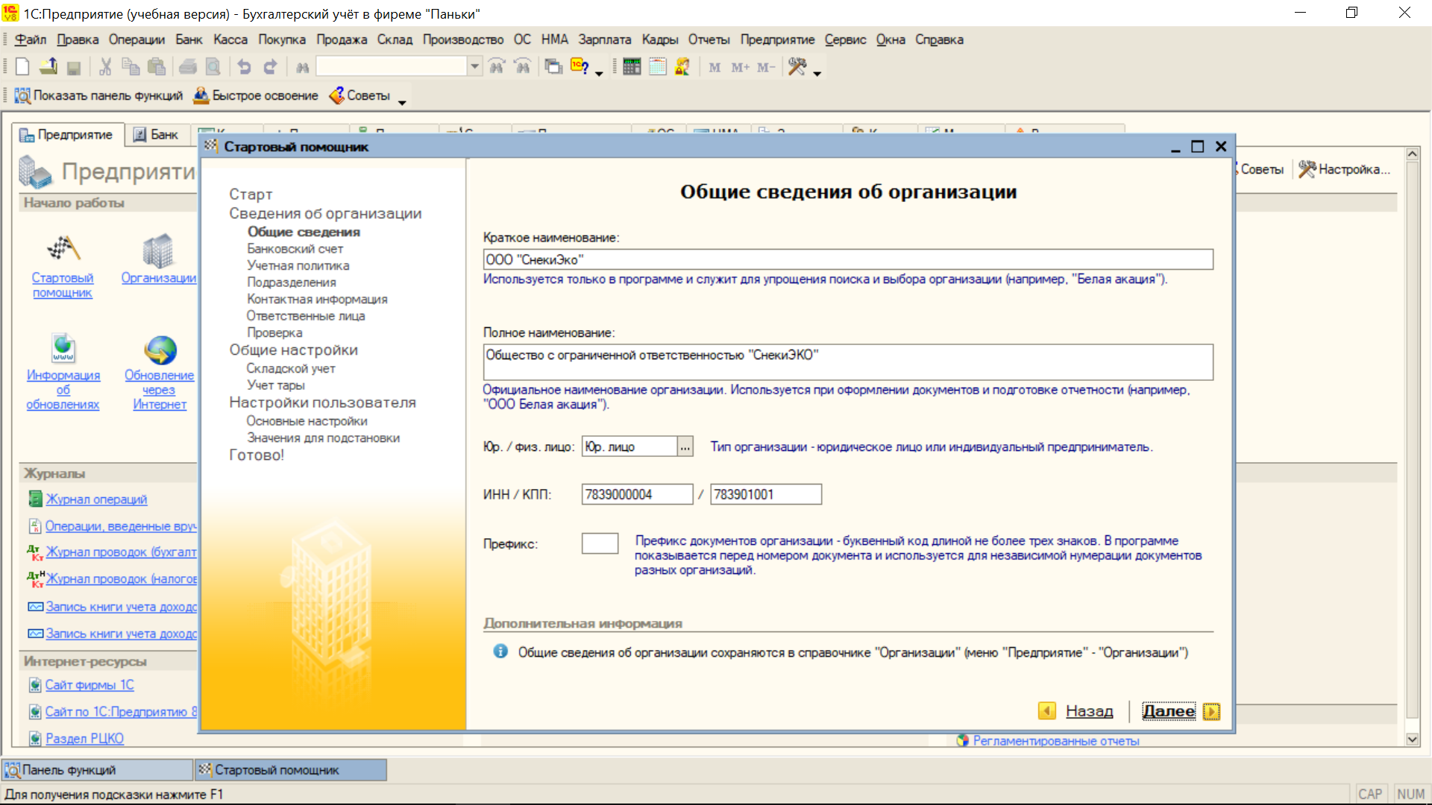This screenshot has width=1432, height=805.
Task: Switch to the Банк tab
Action: coord(156,135)
